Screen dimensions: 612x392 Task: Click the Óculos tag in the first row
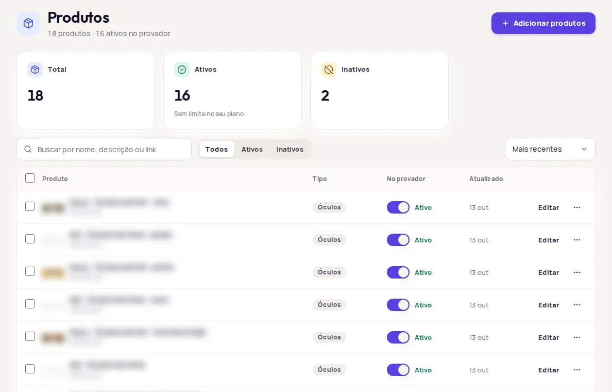click(x=329, y=207)
